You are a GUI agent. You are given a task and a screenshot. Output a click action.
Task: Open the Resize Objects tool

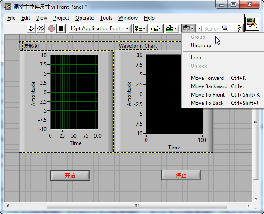172,28
